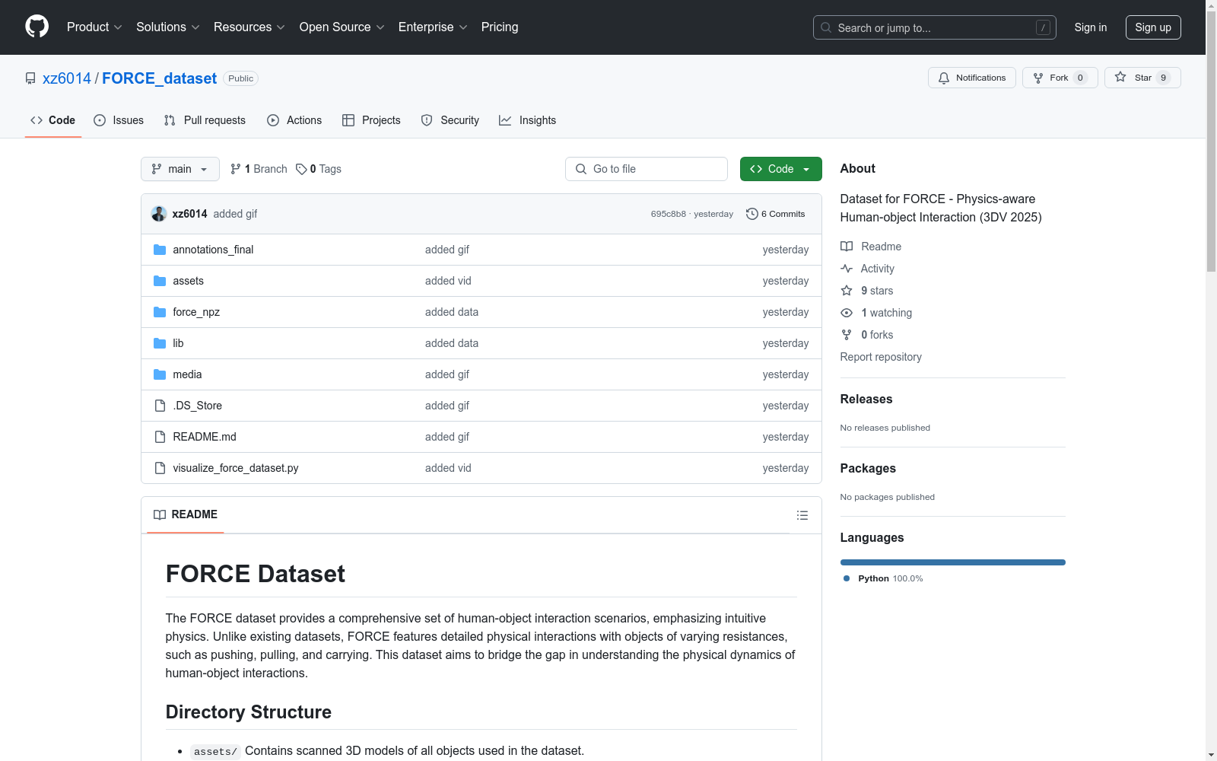The image size is (1217, 761).
Task: Click the xz6014 avatar in commit row
Action: coord(159,214)
